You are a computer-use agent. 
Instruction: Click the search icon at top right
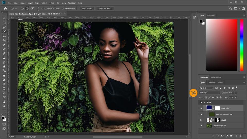pyautogui.click(x=231, y=8)
